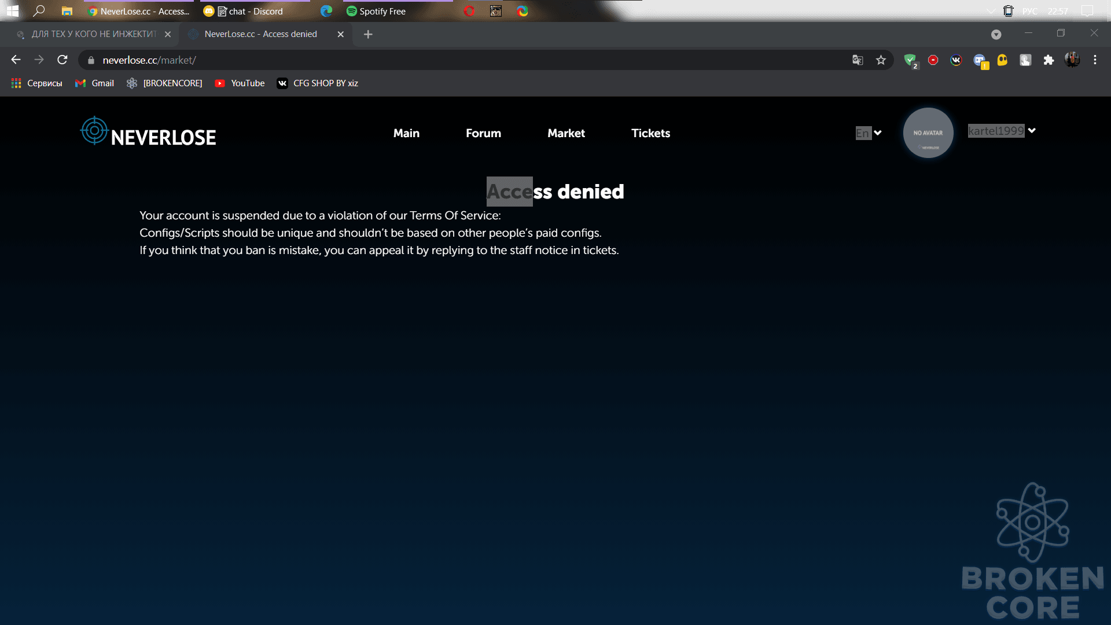
Task: Open the CFG SHOP BY xiz bookmark
Action: (317, 83)
